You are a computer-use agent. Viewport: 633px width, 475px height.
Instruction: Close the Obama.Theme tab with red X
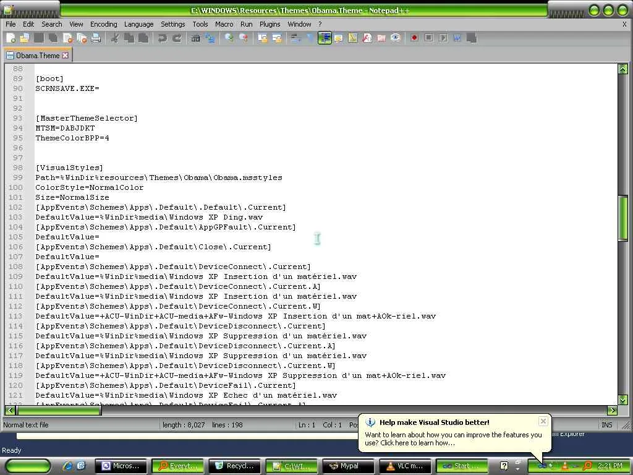tap(66, 55)
